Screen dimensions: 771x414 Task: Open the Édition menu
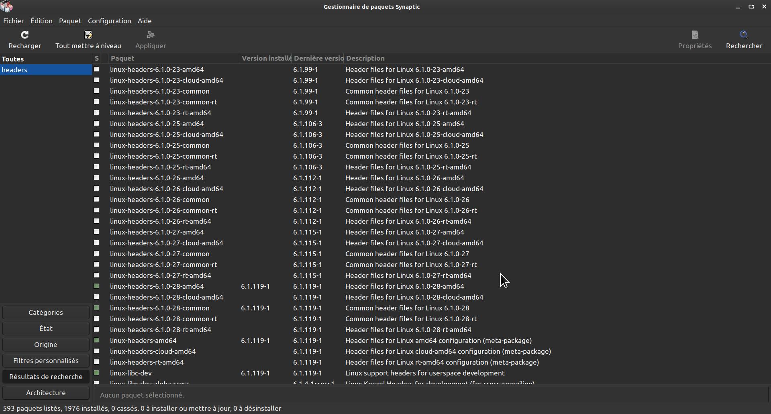point(41,21)
